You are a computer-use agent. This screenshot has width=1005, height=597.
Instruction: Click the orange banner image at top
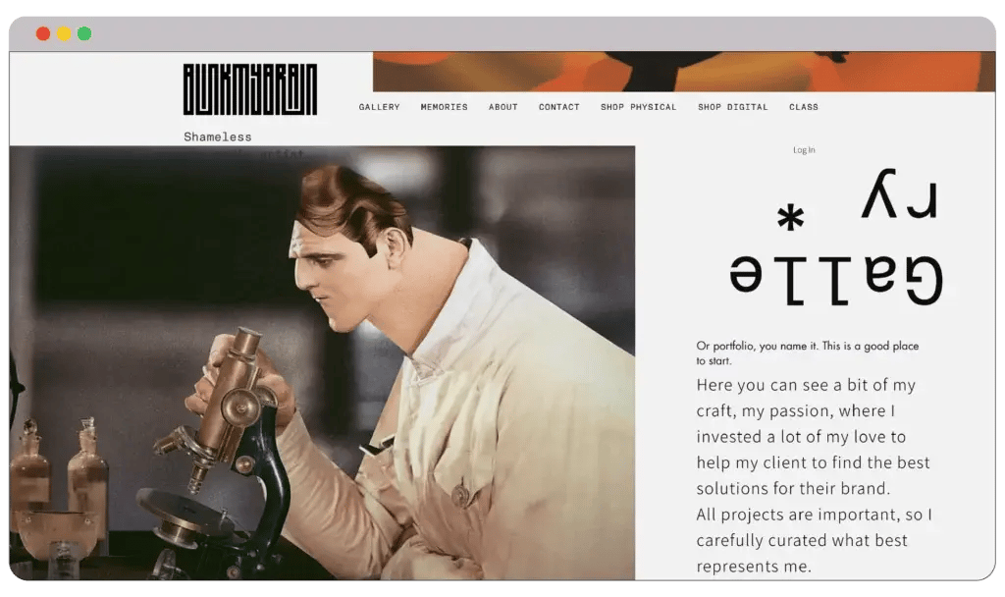point(676,72)
